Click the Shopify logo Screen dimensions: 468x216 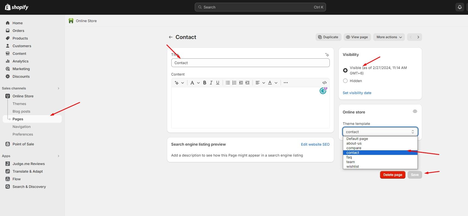tap(17, 7)
